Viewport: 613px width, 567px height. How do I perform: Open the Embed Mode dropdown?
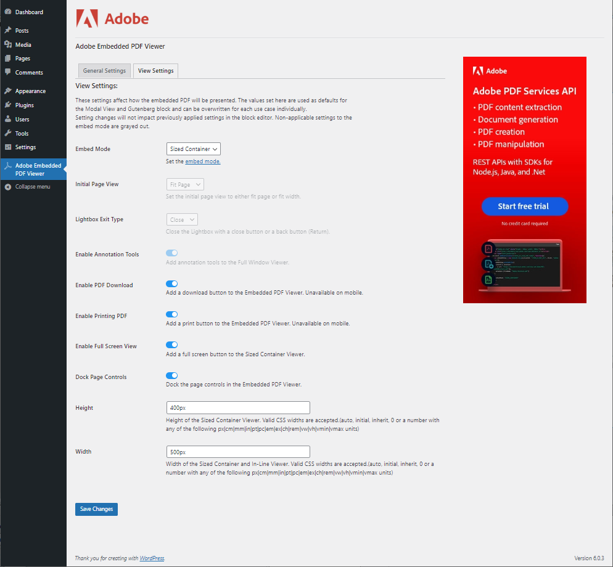(x=194, y=149)
